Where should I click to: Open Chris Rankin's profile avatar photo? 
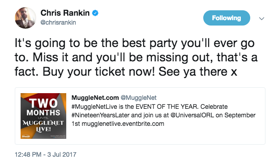26,18
